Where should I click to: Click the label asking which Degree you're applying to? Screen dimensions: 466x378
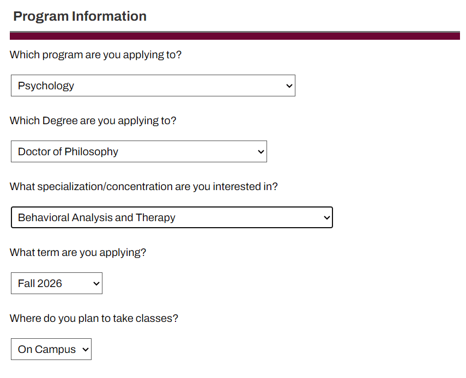click(x=92, y=120)
